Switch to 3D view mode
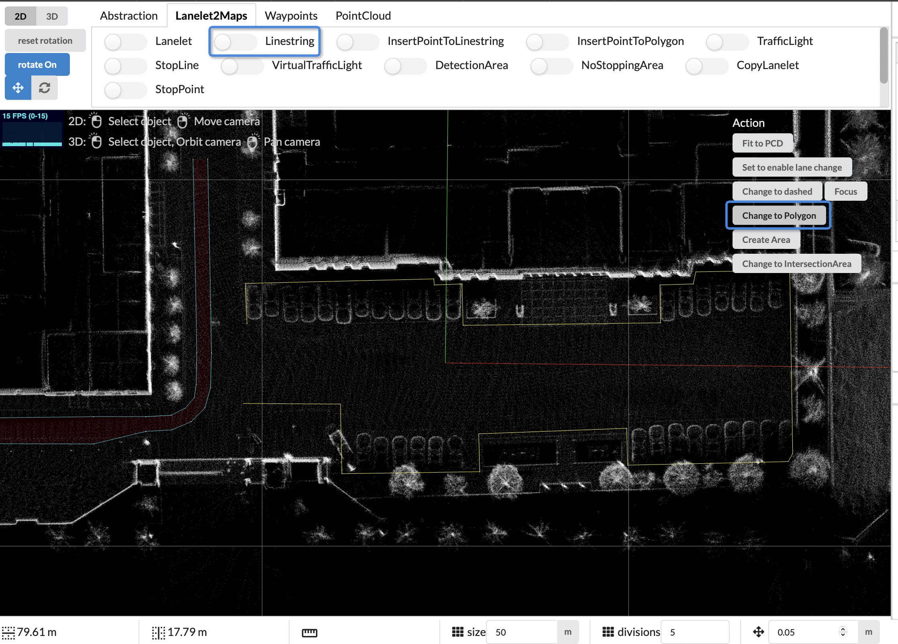 [52, 16]
